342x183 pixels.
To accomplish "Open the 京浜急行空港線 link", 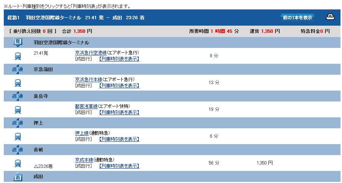I will point(91,53).
